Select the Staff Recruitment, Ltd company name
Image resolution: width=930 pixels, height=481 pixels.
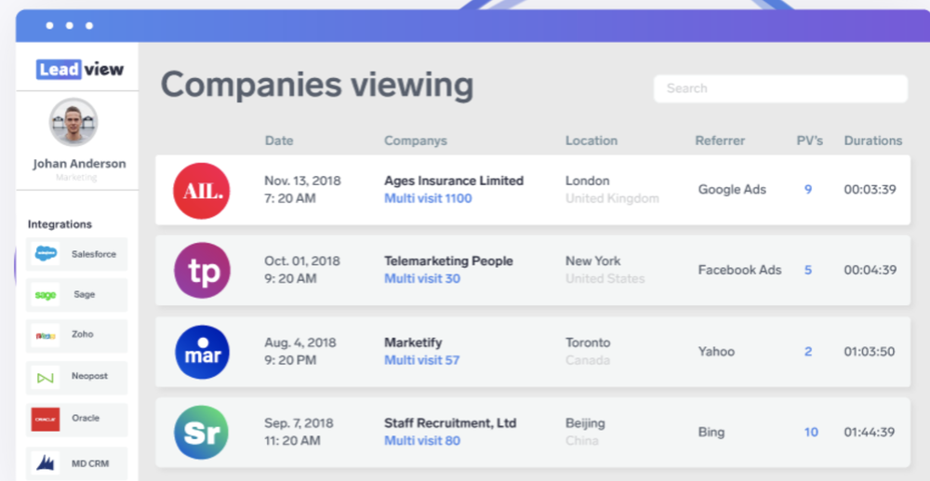[450, 423]
